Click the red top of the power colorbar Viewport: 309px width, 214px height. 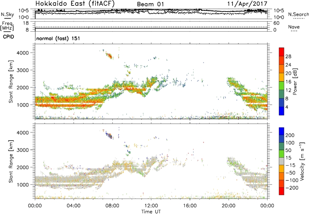pyautogui.click(x=282, y=52)
